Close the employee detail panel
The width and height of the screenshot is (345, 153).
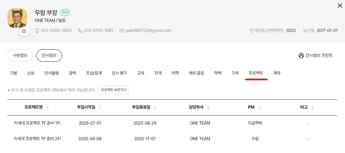(x=340, y=5)
